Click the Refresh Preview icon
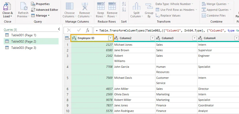239x114 pixels. pyautogui.click(x=24, y=6)
